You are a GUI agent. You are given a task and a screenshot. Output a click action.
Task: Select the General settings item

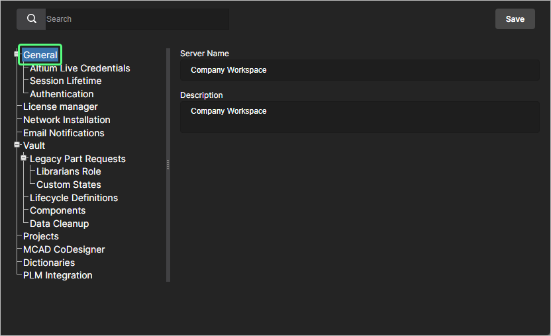pyautogui.click(x=40, y=55)
